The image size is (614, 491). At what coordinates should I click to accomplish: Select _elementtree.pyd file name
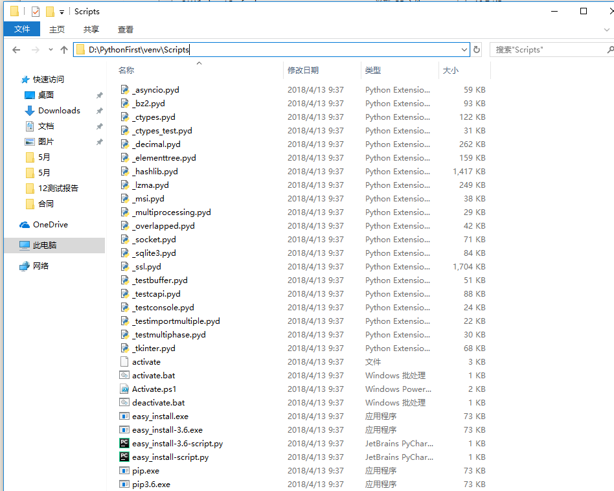click(x=164, y=158)
